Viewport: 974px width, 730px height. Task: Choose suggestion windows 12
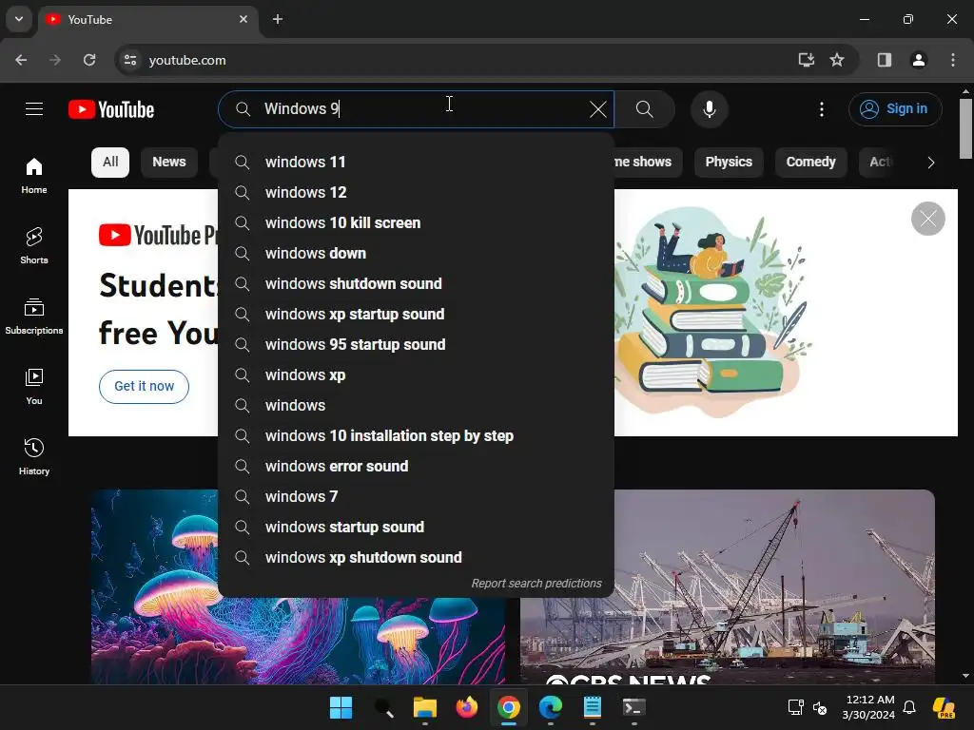(x=417, y=192)
